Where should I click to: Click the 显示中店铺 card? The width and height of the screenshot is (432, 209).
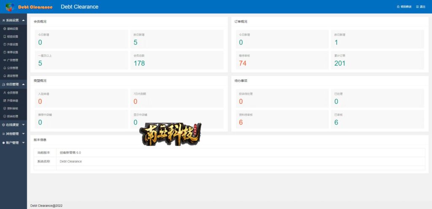click(x=177, y=119)
